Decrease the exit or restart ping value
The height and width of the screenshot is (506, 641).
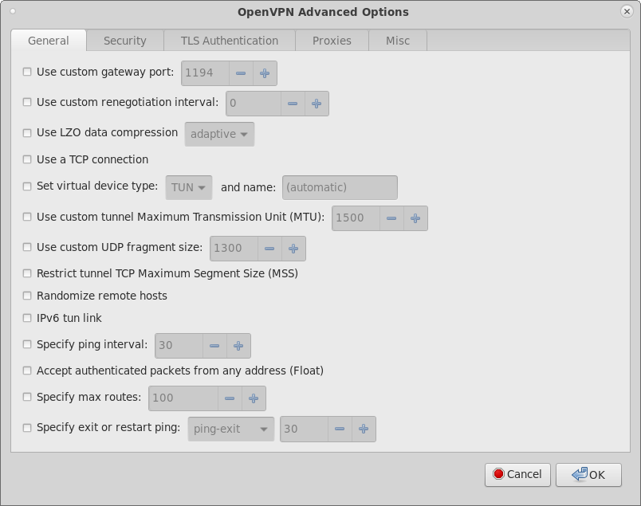pos(340,429)
